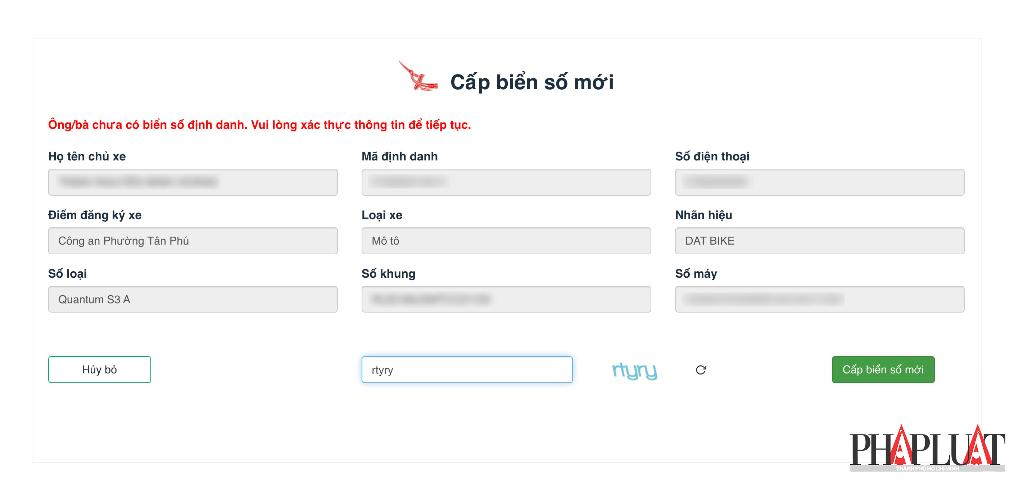1014x482 pixels.
Task: Click the red verification warning message
Action: [x=259, y=125]
